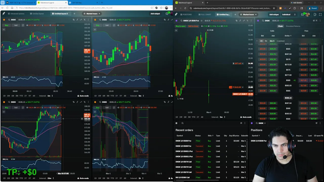This screenshot has height=182, width=324.
Task: Open more options menu on 1m SNDK chart
Action: coord(88,20)
